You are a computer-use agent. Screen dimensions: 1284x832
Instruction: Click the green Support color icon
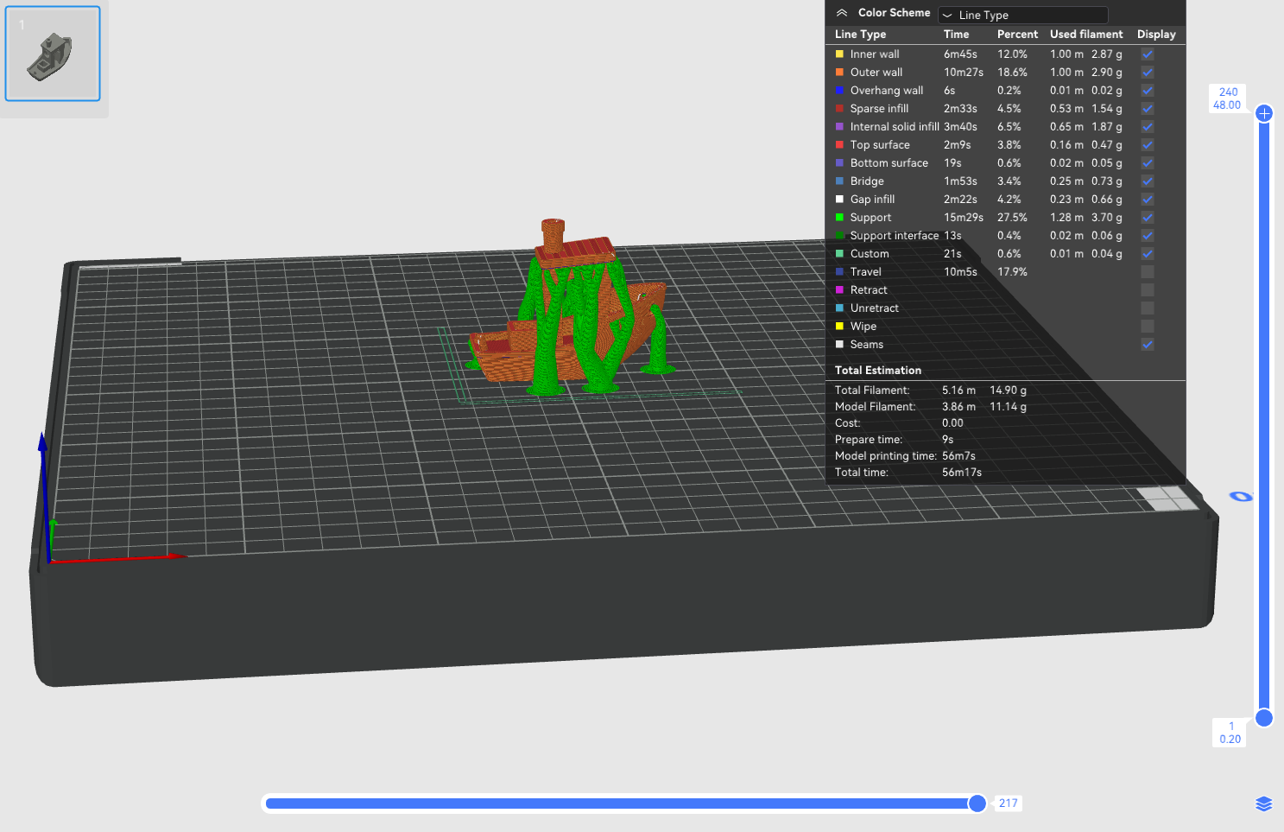click(x=839, y=218)
